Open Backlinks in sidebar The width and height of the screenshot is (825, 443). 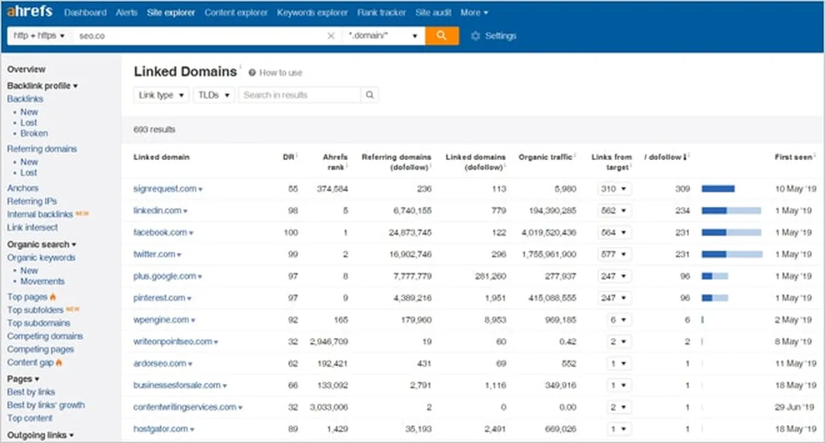coord(25,99)
